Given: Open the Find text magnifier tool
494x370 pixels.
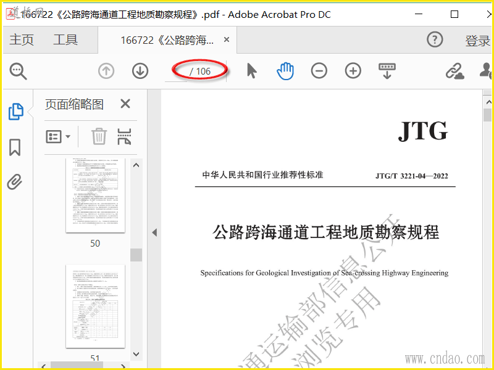Looking at the screenshot, I should point(19,72).
